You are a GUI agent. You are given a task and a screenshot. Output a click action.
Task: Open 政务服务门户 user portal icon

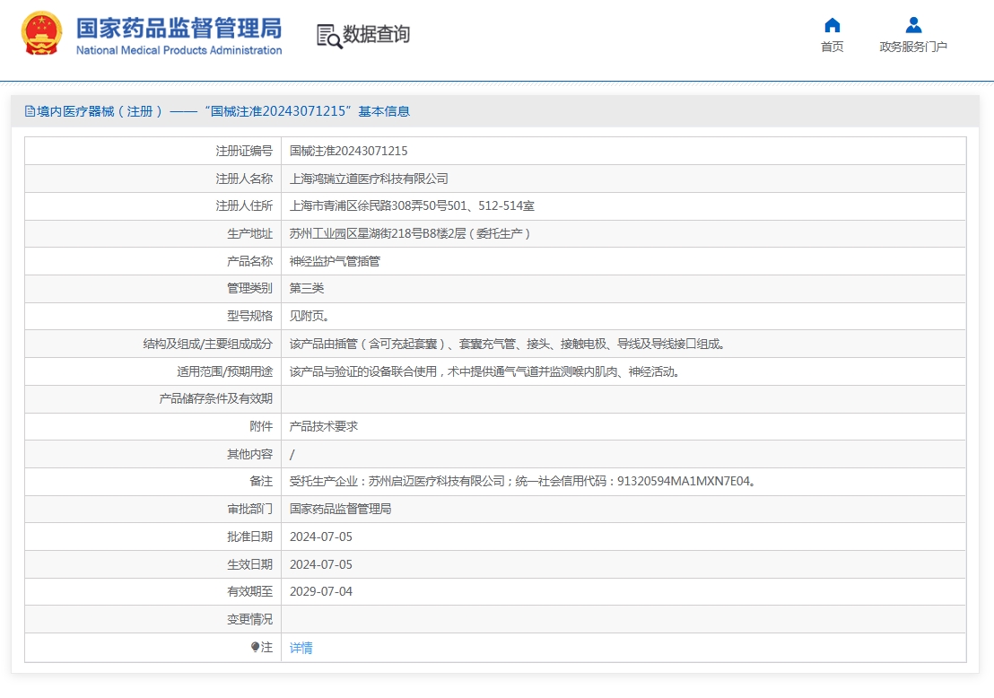pos(913,25)
